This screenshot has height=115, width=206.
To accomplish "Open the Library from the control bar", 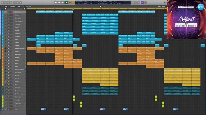I will 2,3.
